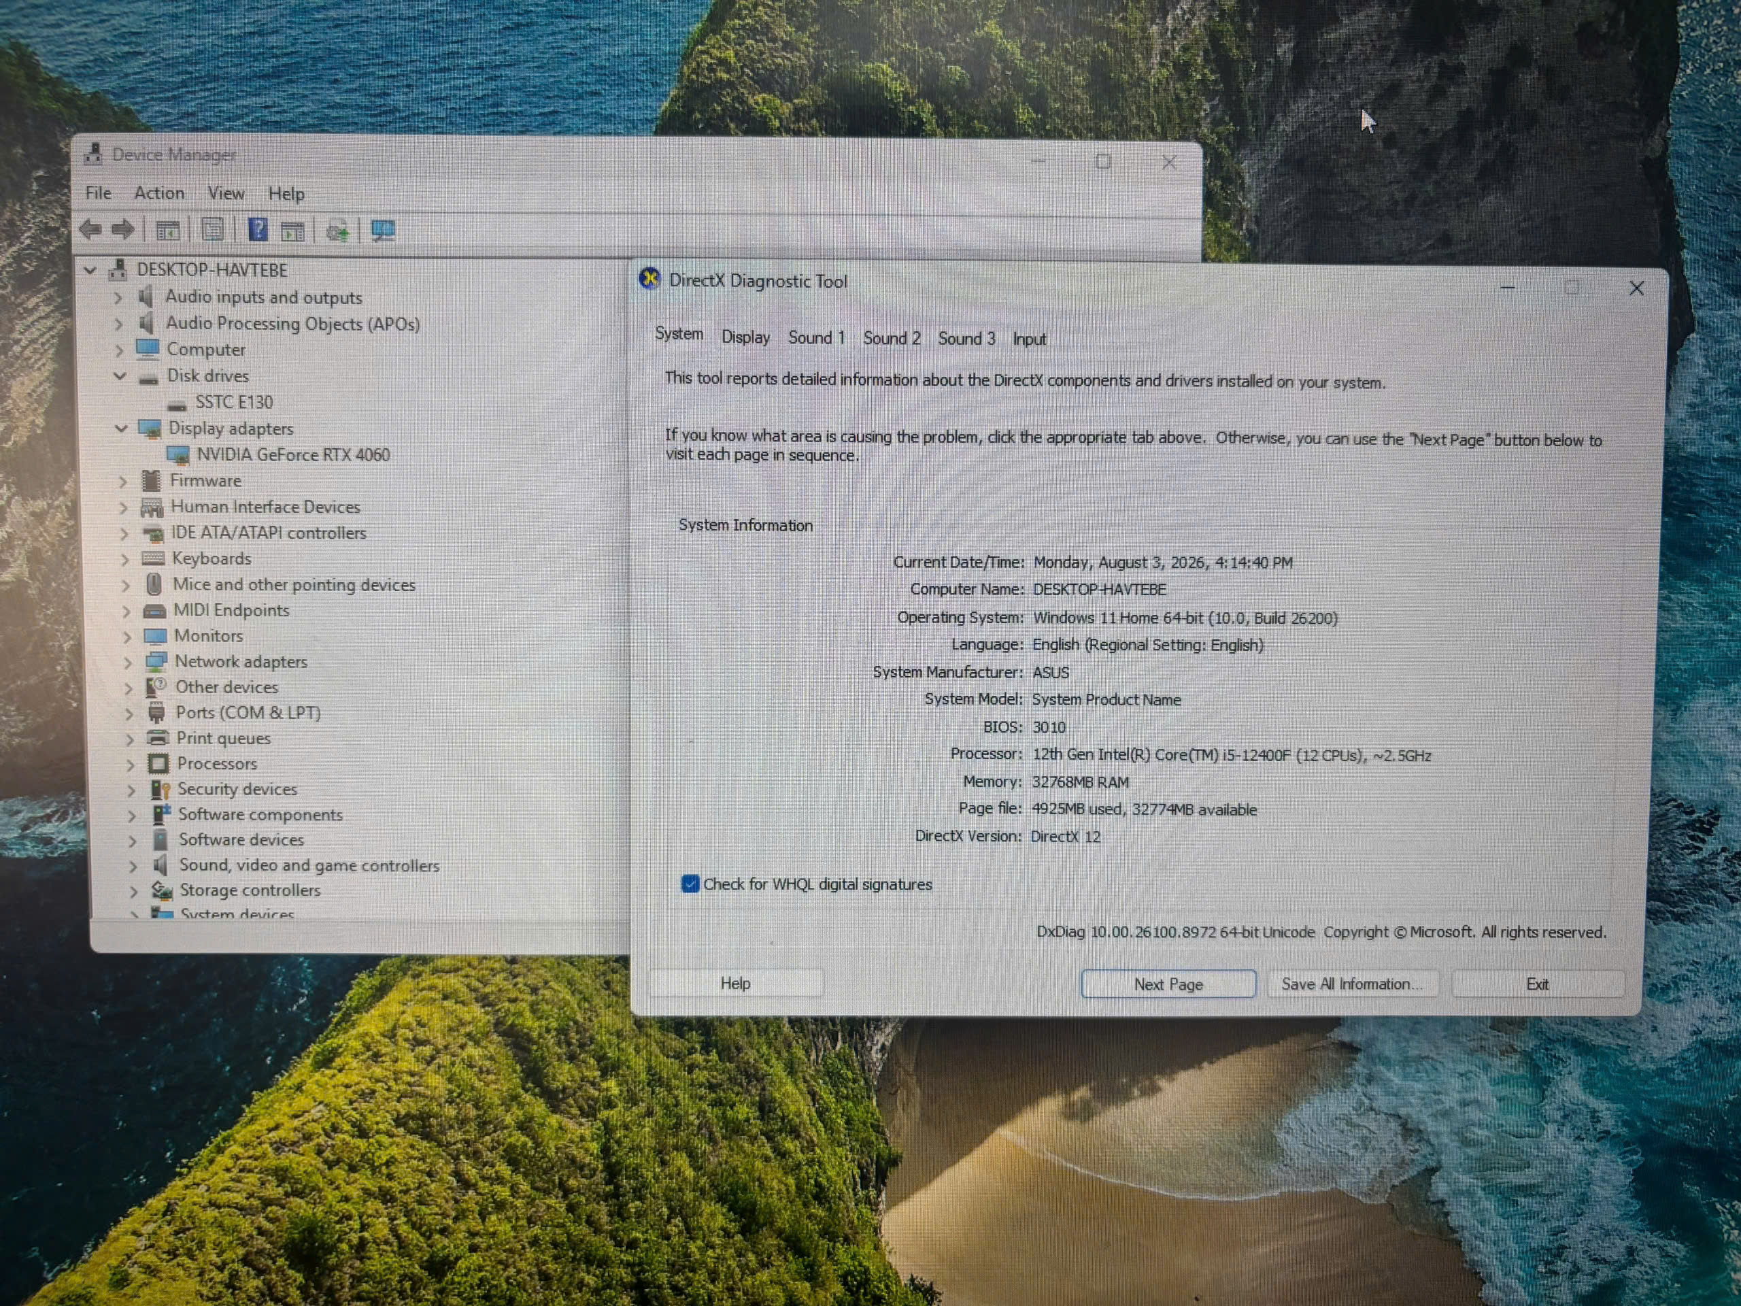Click the System Manufacturer value 'ASUS'

1051,672
